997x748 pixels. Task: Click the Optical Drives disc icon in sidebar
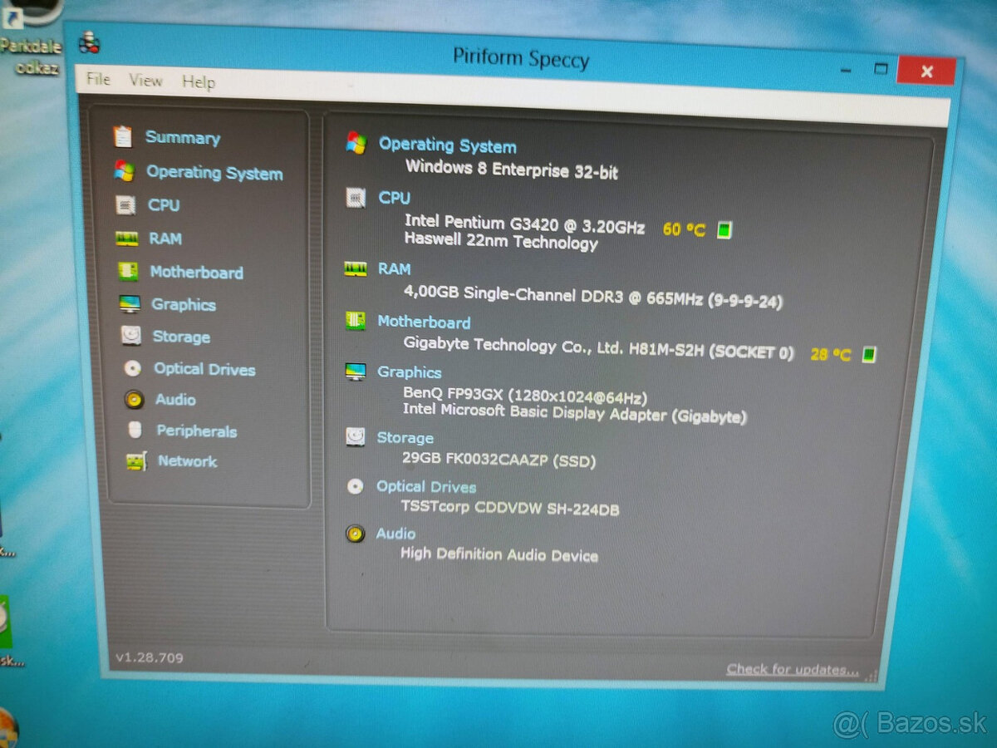[x=133, y=368]
